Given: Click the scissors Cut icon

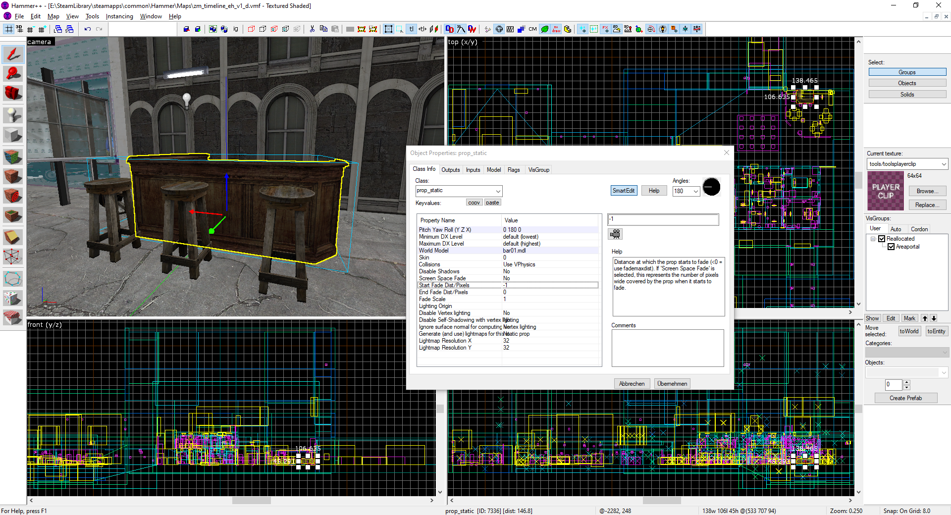Looking at the screenshot, I should click(312, 29).
